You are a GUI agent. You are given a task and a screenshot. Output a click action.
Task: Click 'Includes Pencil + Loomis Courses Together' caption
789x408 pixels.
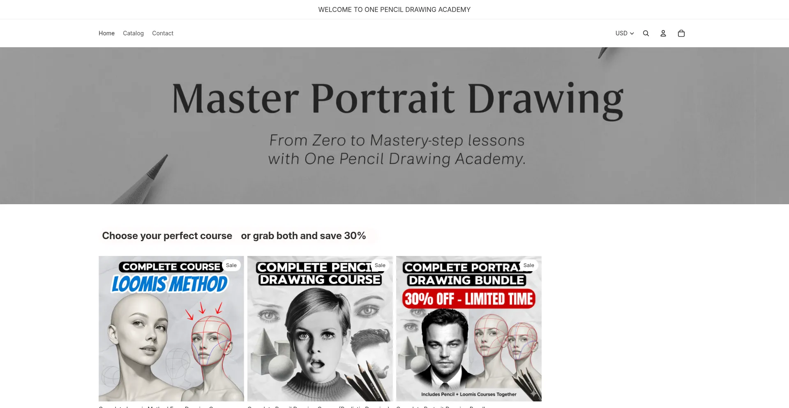[x=469, y=394]
